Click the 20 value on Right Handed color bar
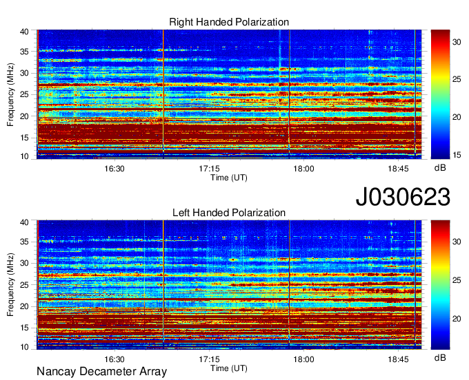This screenshot has width=469, height=380. [x=457, y=117]
